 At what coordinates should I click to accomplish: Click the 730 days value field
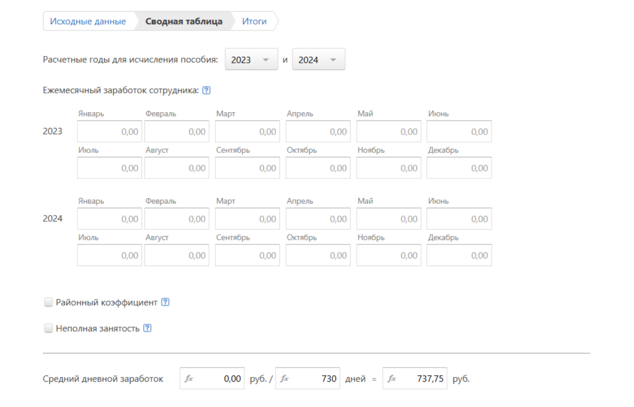(x=313, y=378)
